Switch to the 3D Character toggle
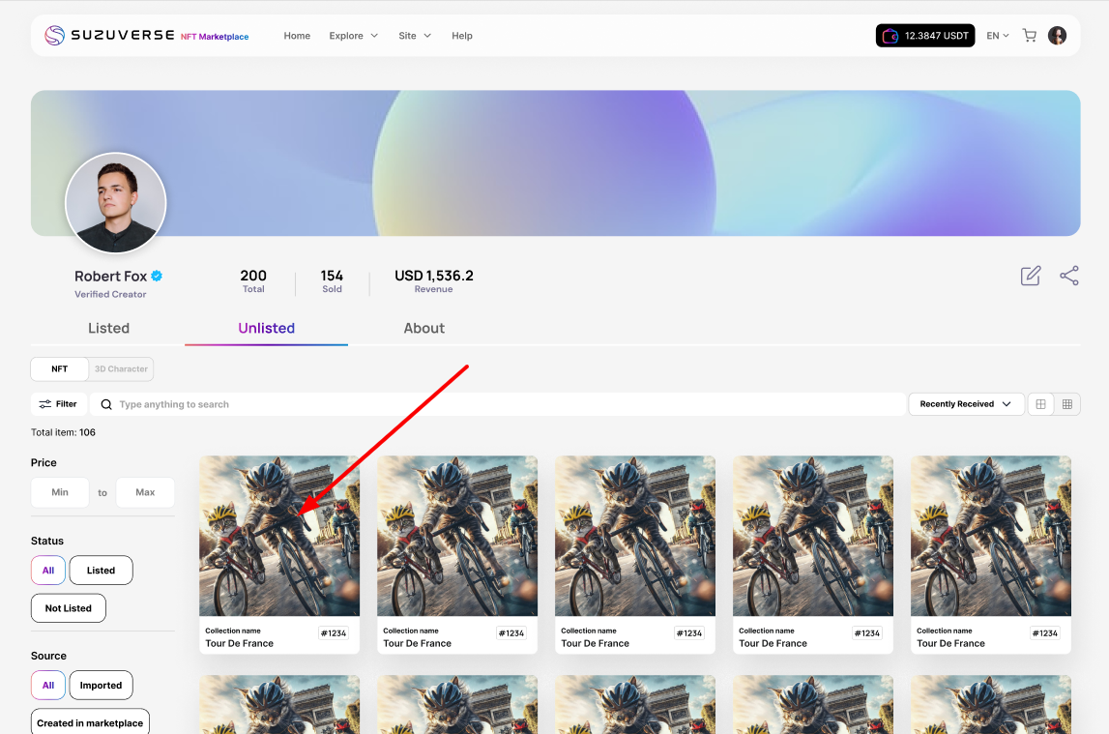Image resolution: width=1109 pixels, height=734 pixels. tap(121, 369)
